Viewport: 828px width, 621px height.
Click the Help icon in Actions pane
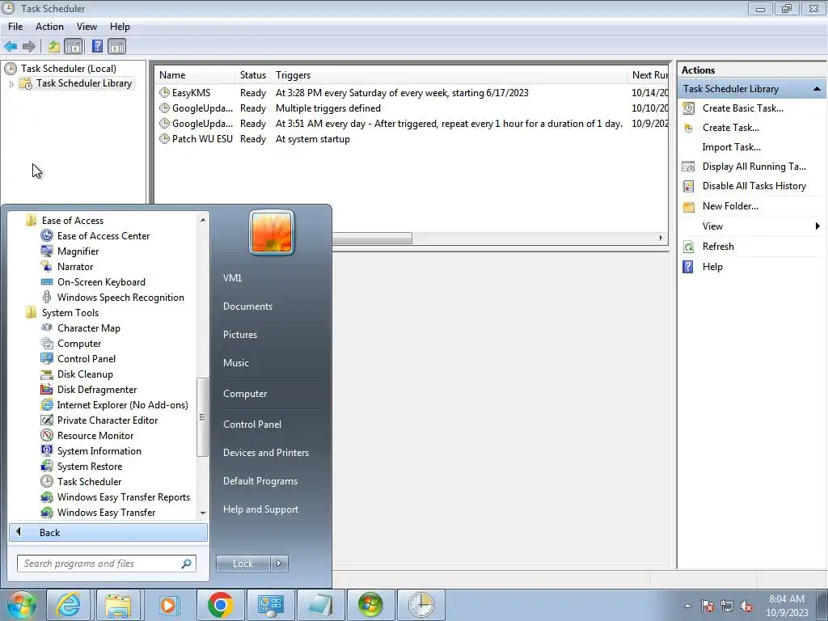point(688,267)
